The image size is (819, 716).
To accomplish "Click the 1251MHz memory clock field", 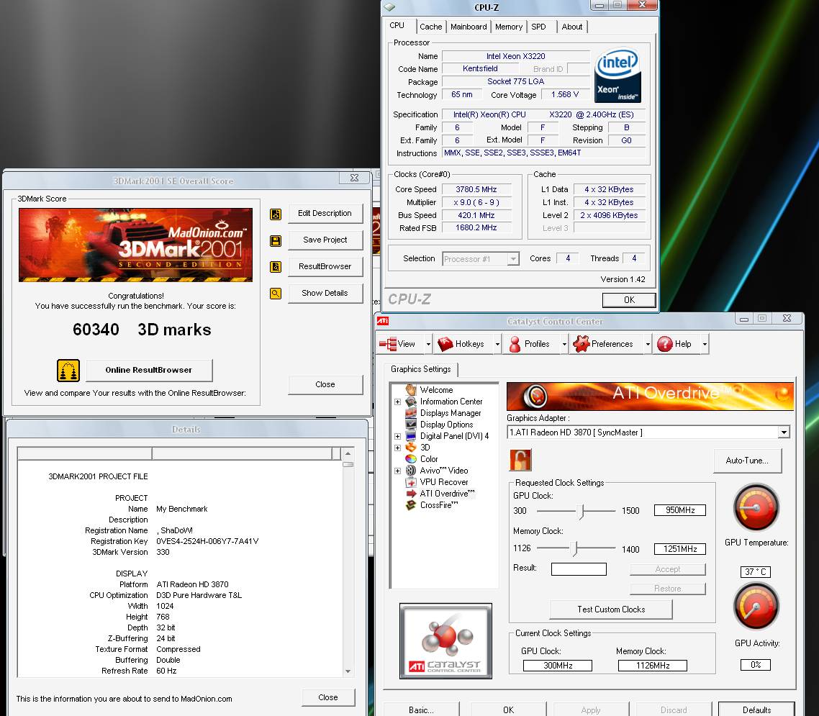I will pyautogui.click(x=679, y=549).
